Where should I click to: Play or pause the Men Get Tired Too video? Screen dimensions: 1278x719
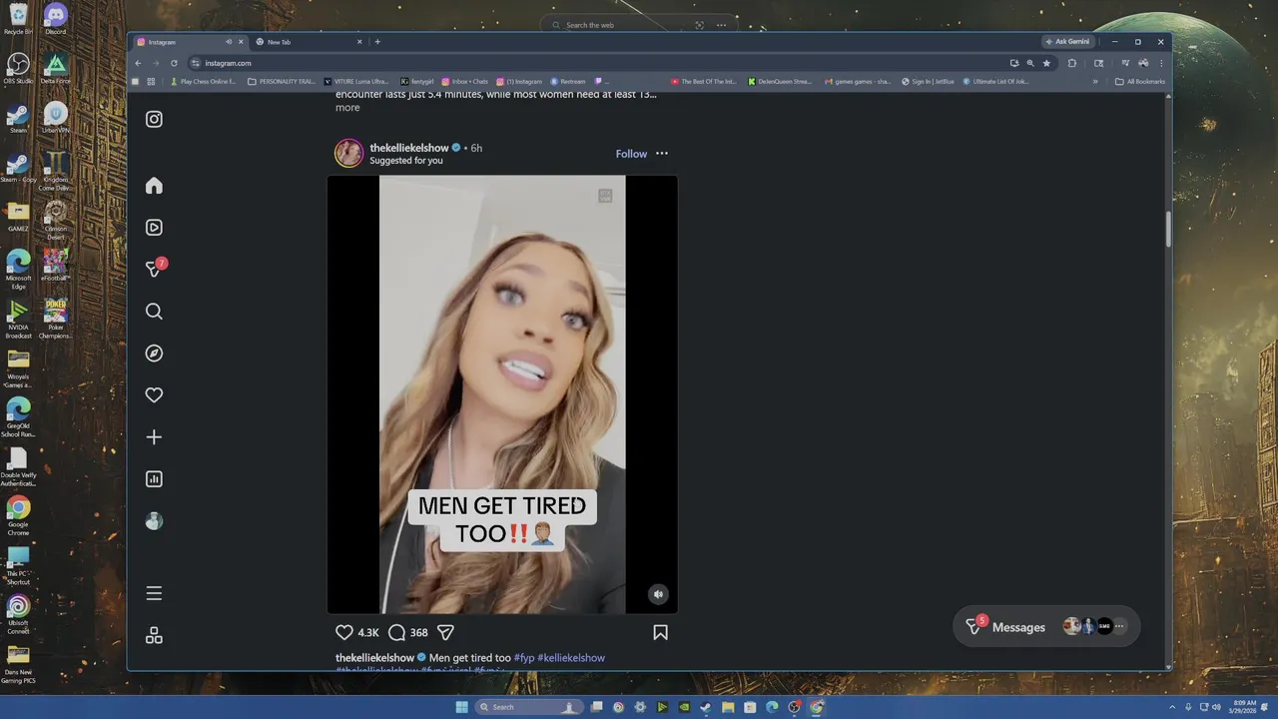click(502, 394)
